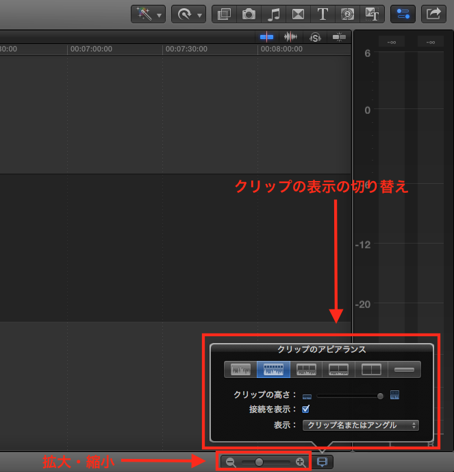This screenshot has height=472, width=454.
Task: Click the right audio meter peak readout
Action: (x=430, y=42)
